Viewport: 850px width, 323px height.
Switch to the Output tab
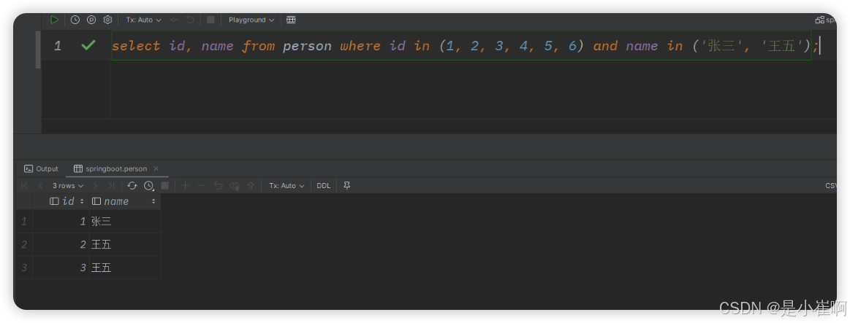click(x=41, y=169)
